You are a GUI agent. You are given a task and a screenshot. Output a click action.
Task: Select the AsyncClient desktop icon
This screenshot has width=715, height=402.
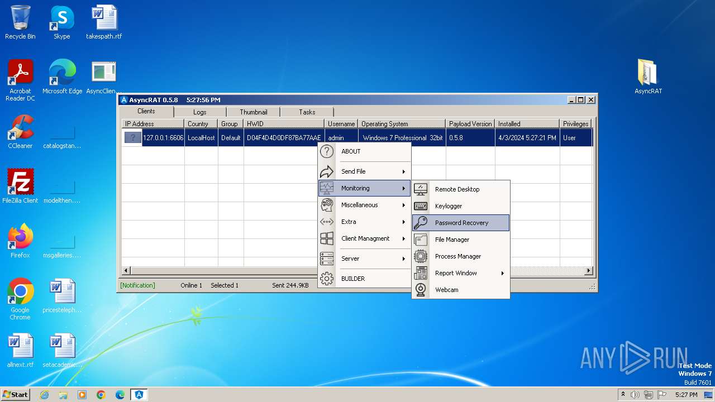pyautogui.click(x=104, y=76)
